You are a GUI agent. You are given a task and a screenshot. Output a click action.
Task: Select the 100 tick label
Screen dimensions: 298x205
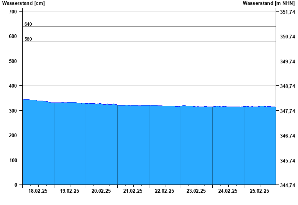pos(13,160)
